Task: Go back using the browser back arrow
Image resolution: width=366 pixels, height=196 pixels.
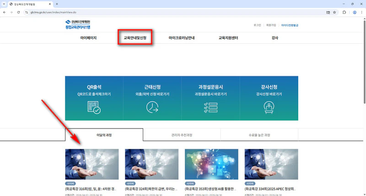Action: point(4,12)
